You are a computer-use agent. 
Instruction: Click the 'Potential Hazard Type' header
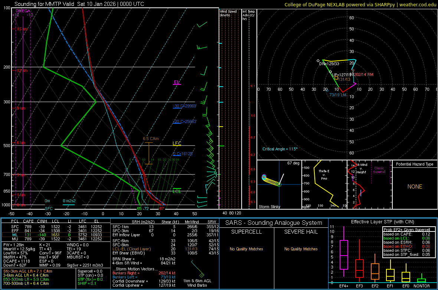coord(415,164)
